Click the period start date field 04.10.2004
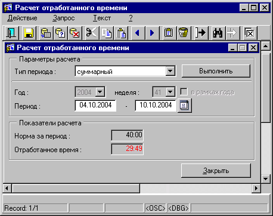273x216 pixels. point(95,105)
